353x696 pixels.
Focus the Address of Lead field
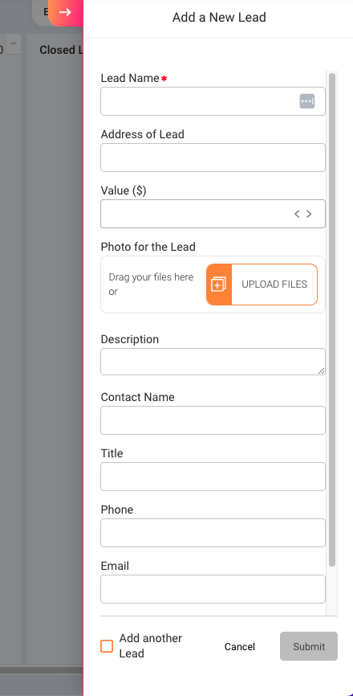click(213, 158)
